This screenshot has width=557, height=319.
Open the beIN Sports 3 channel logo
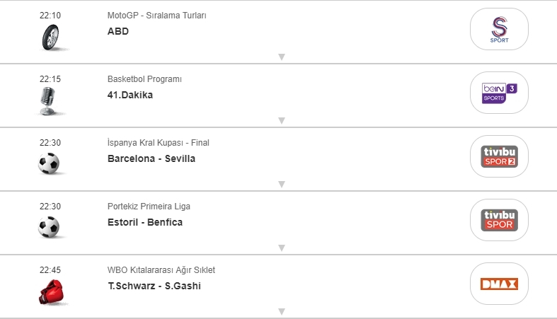point(499,93)
